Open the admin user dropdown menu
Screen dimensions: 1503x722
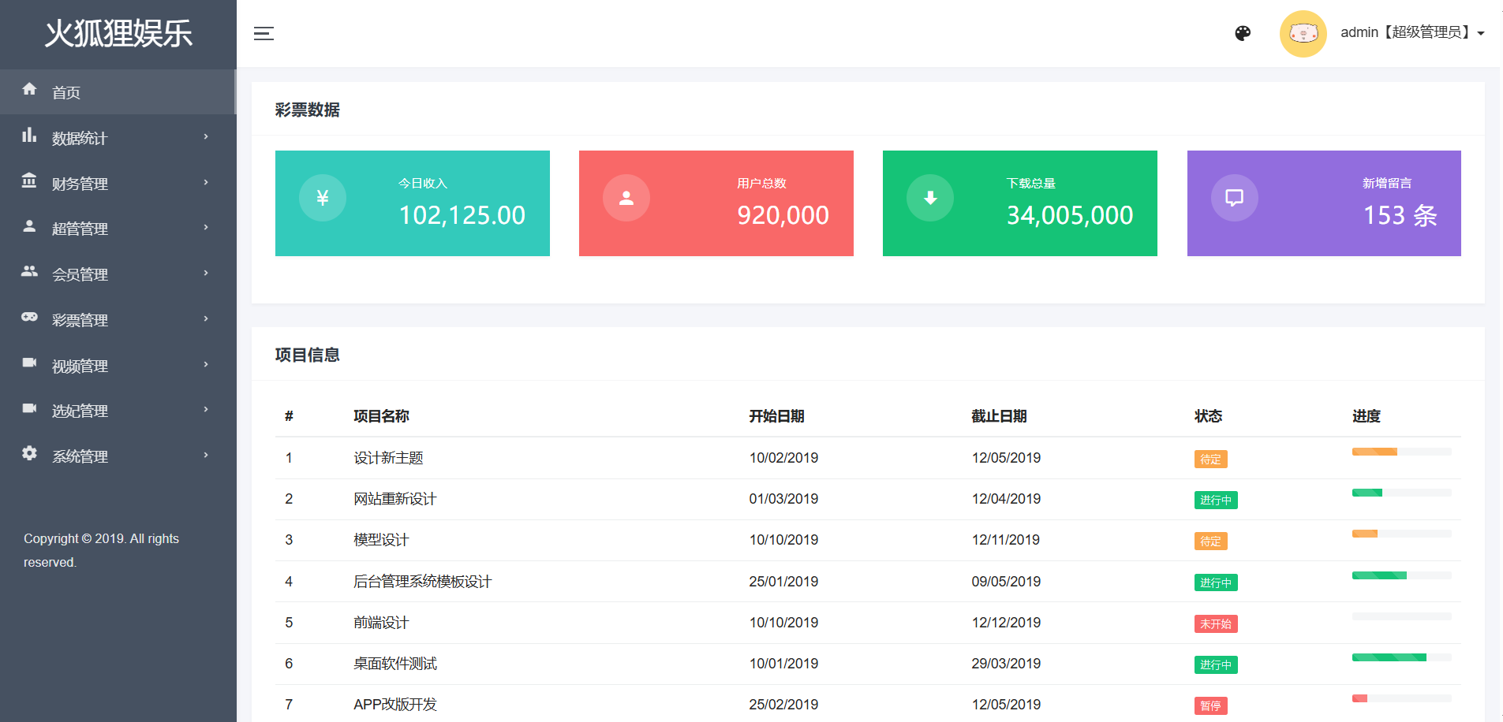tap(1411, 33)
